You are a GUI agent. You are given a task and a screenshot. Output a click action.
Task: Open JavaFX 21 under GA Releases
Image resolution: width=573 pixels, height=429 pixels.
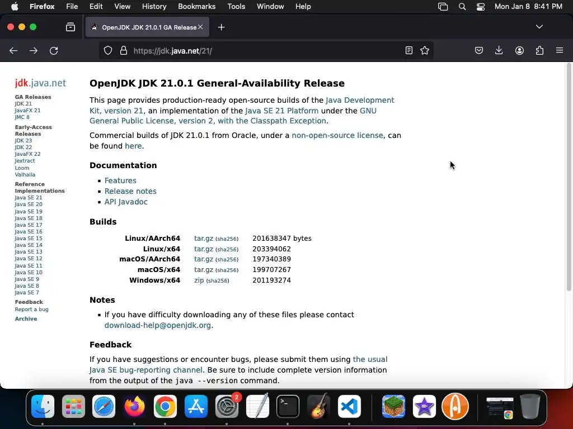pyautogui.click(x=27, y=111)
